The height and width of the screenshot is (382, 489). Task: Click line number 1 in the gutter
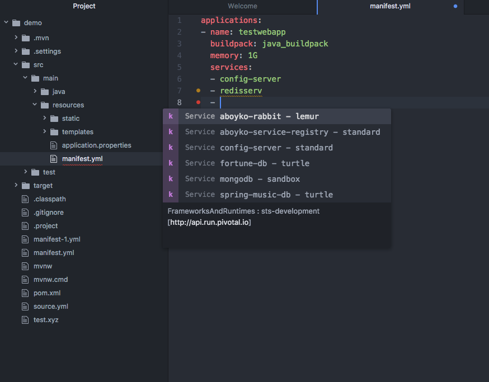180,20
